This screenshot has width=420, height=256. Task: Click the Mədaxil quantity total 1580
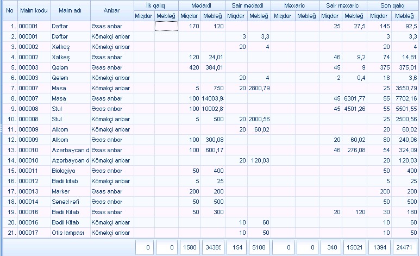click(x=190, y=247)
